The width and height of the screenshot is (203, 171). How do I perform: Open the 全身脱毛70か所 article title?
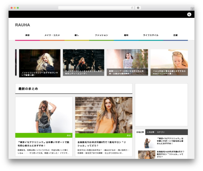[x=101, y=144]
